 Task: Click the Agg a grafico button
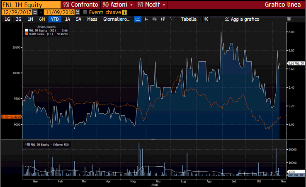click(242, 19)
